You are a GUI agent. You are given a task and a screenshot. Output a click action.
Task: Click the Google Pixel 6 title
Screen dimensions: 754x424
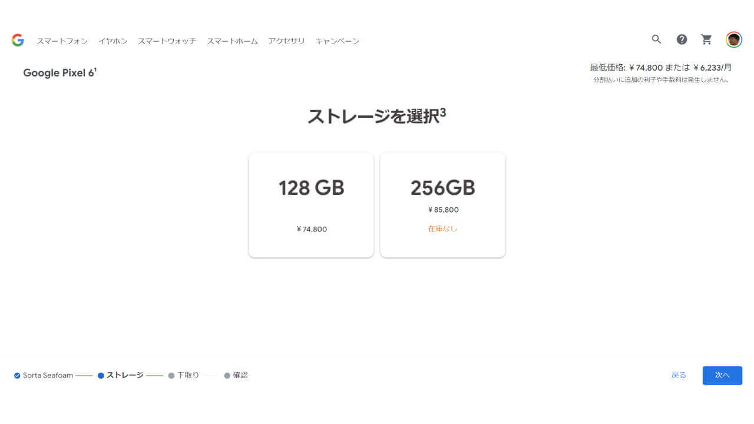tap(59, 73)
